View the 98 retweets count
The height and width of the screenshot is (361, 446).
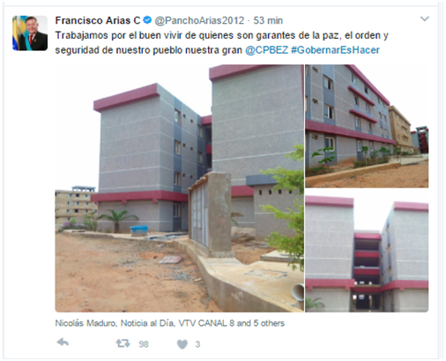144,344
